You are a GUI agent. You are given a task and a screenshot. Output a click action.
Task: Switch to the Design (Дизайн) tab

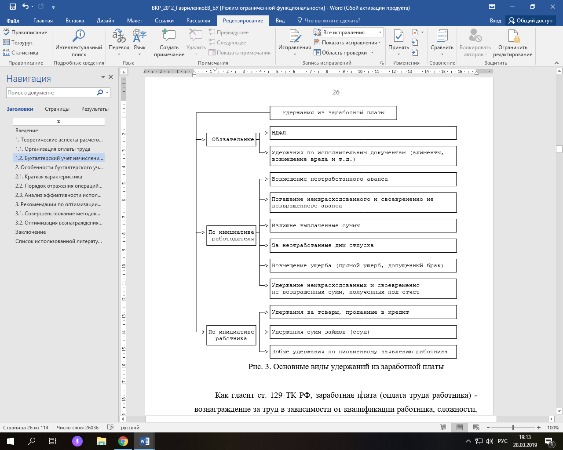106,21
